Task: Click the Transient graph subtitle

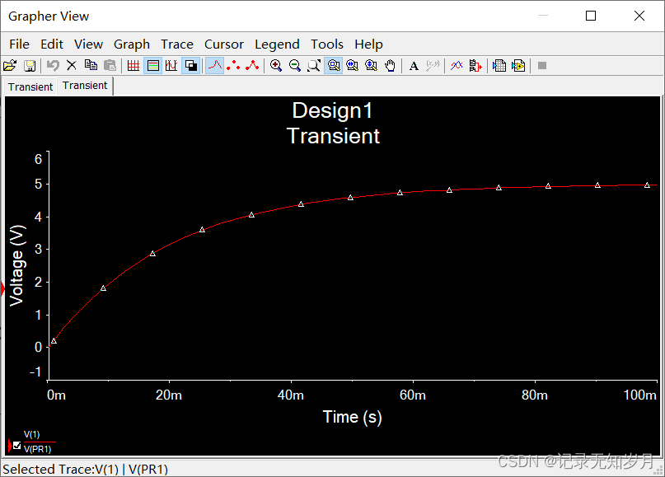Action: (x=333, y=136)
